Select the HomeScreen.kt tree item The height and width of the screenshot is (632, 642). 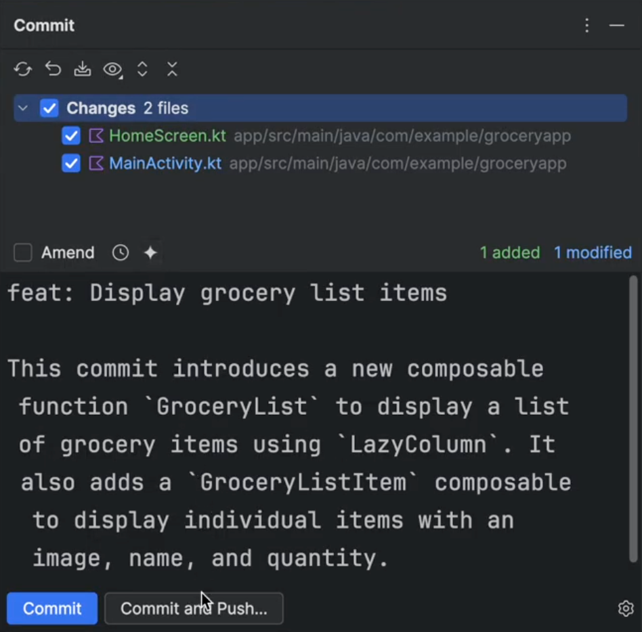coord(167,135)
